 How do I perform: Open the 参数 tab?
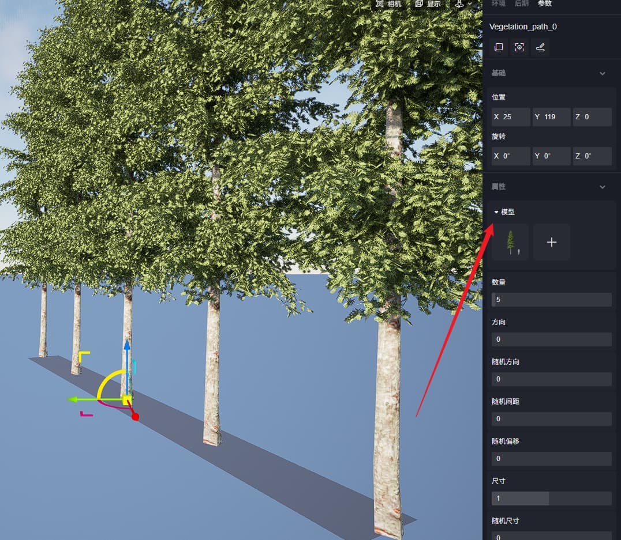pyautogui.click(x=544, y=3)
